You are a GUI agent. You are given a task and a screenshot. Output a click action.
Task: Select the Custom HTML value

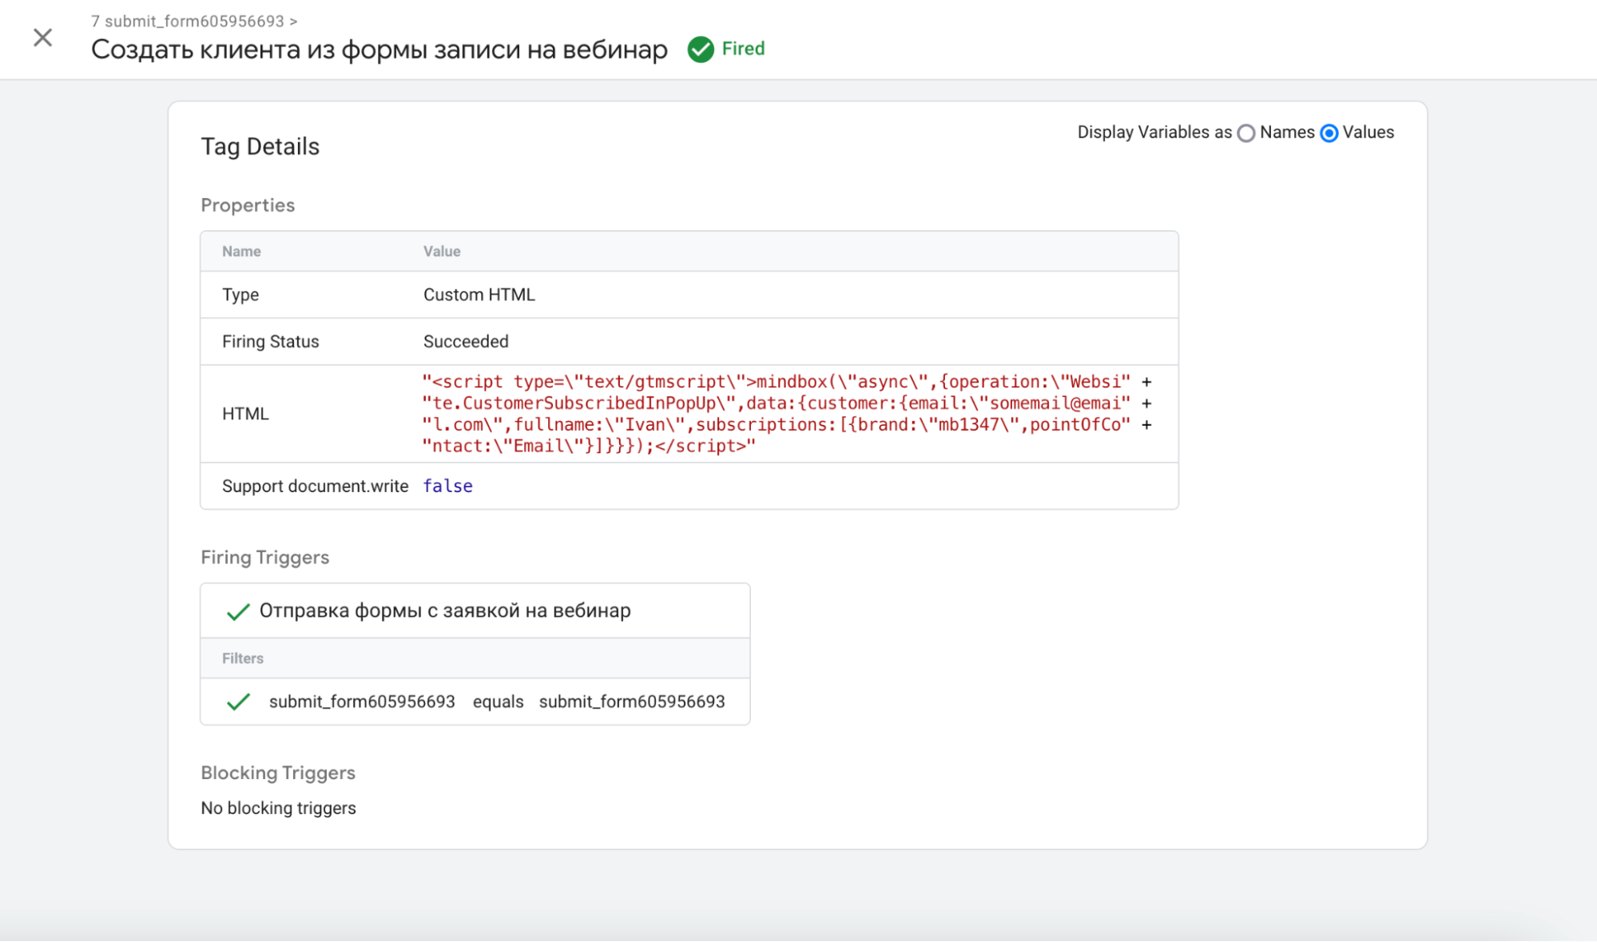click(479, 295)
